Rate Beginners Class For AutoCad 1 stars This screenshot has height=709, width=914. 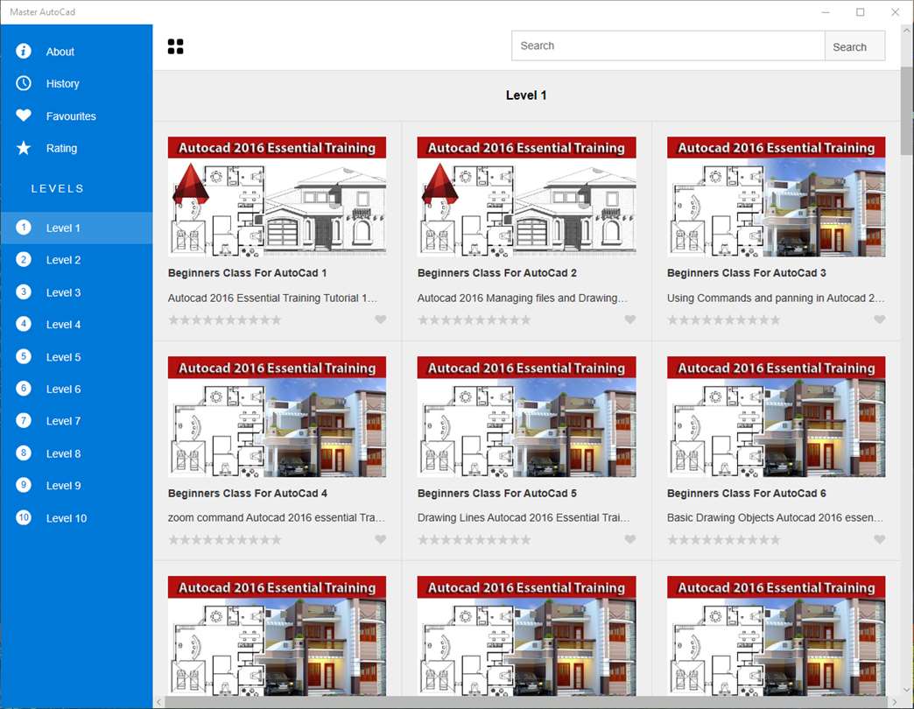(225, 319)
